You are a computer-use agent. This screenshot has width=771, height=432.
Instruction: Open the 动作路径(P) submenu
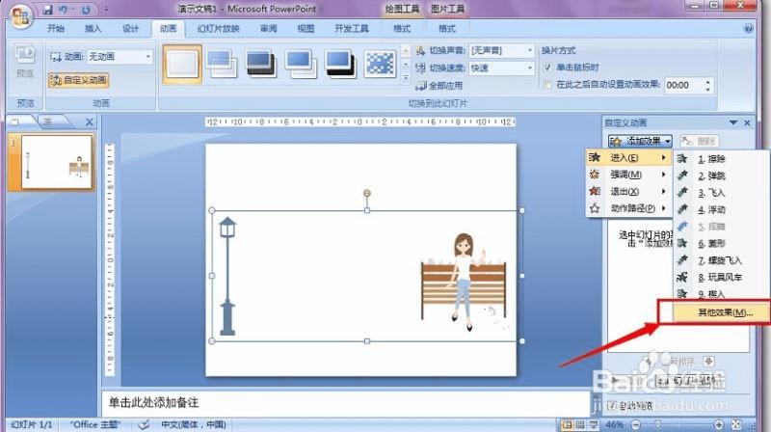click(628, 208)
